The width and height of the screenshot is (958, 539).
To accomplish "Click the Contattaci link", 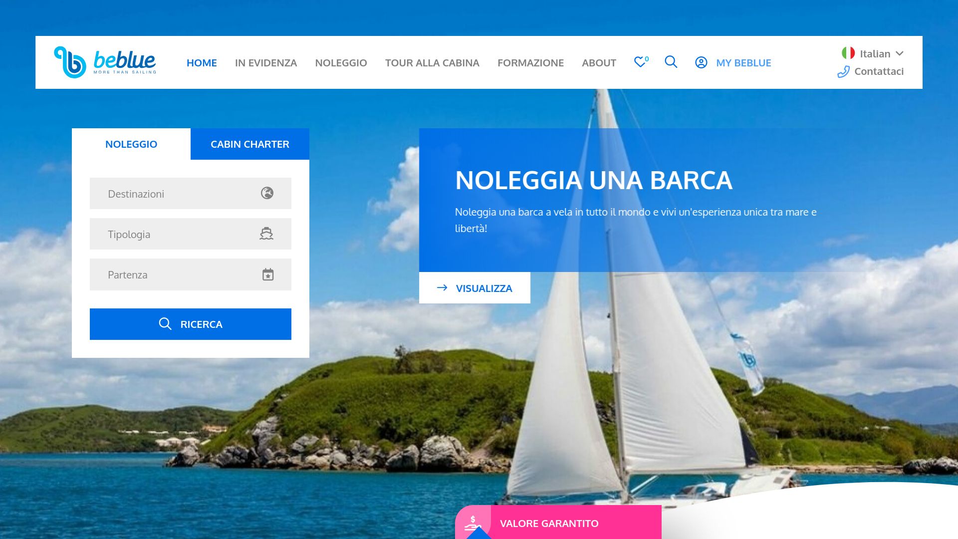I will pyautogui.click(x=879, y=71).
